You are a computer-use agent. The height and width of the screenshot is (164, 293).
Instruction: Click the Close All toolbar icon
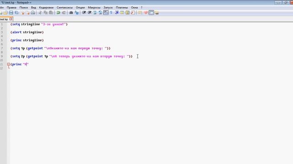pyautogui.click(x=27, y=13)
